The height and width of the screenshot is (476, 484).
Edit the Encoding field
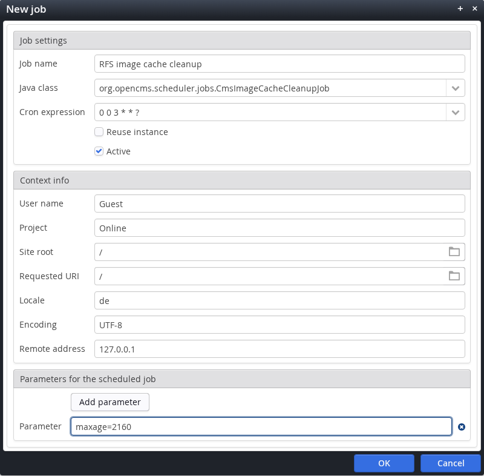280,325
